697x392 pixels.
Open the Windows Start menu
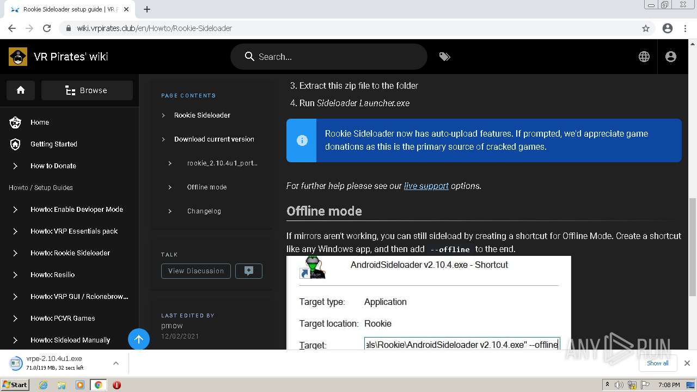click(15, 384)
